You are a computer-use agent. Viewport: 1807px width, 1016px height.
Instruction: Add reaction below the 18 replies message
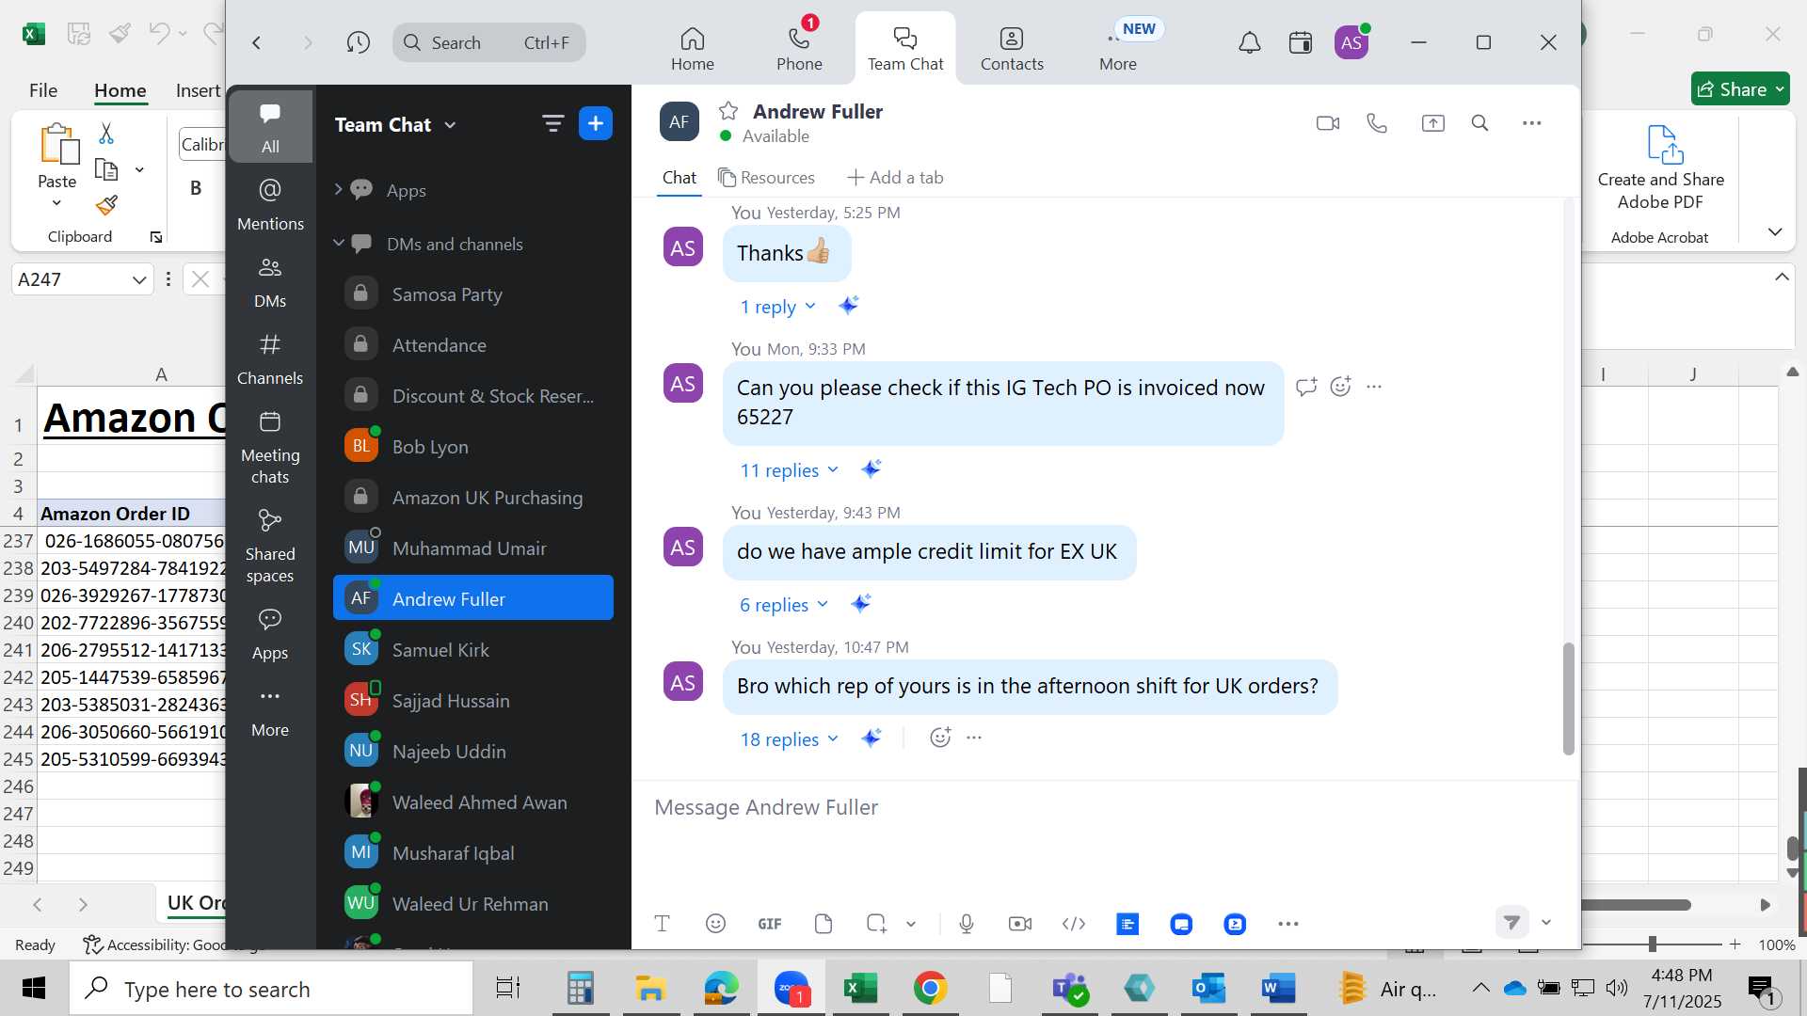pos(939,738)
